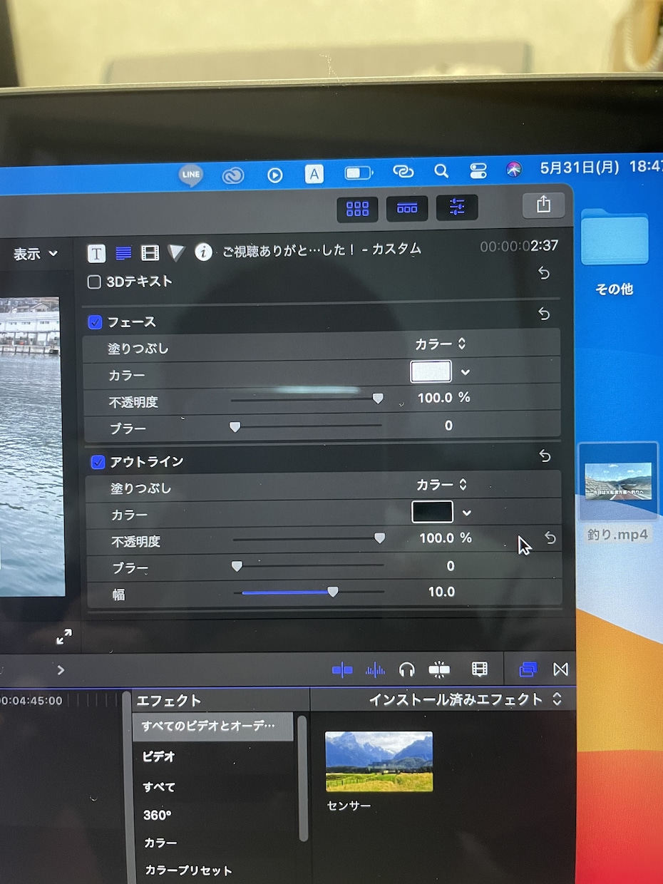
Task: Expand outline color swatch chevron
Action: coord(467,513)
